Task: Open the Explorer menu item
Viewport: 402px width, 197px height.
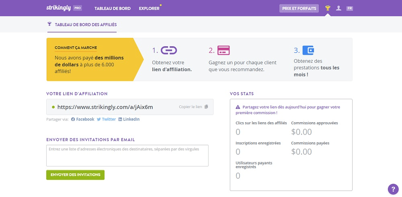Action: point(149,8)
